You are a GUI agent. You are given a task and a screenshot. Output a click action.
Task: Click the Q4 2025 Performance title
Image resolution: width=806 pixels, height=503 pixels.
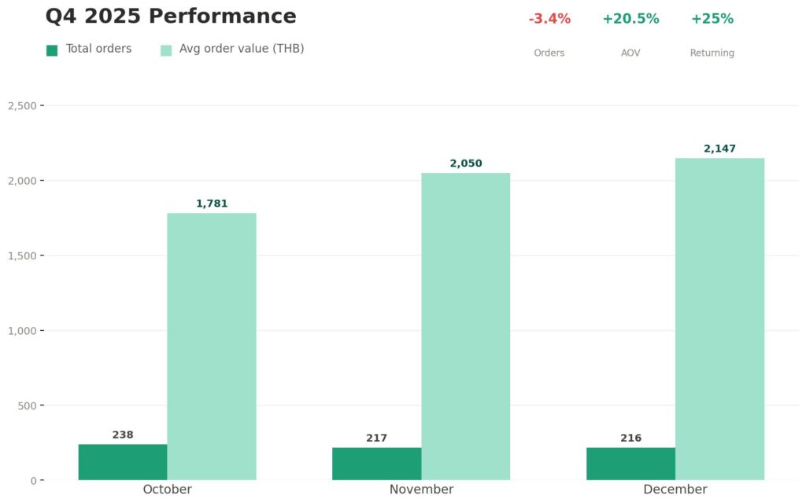171,17
